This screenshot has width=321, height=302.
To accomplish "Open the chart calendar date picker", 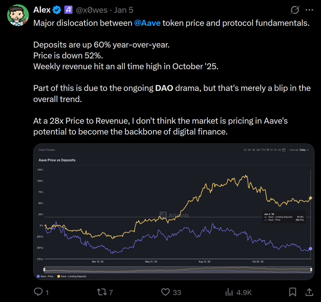I will tap(284, 150).
